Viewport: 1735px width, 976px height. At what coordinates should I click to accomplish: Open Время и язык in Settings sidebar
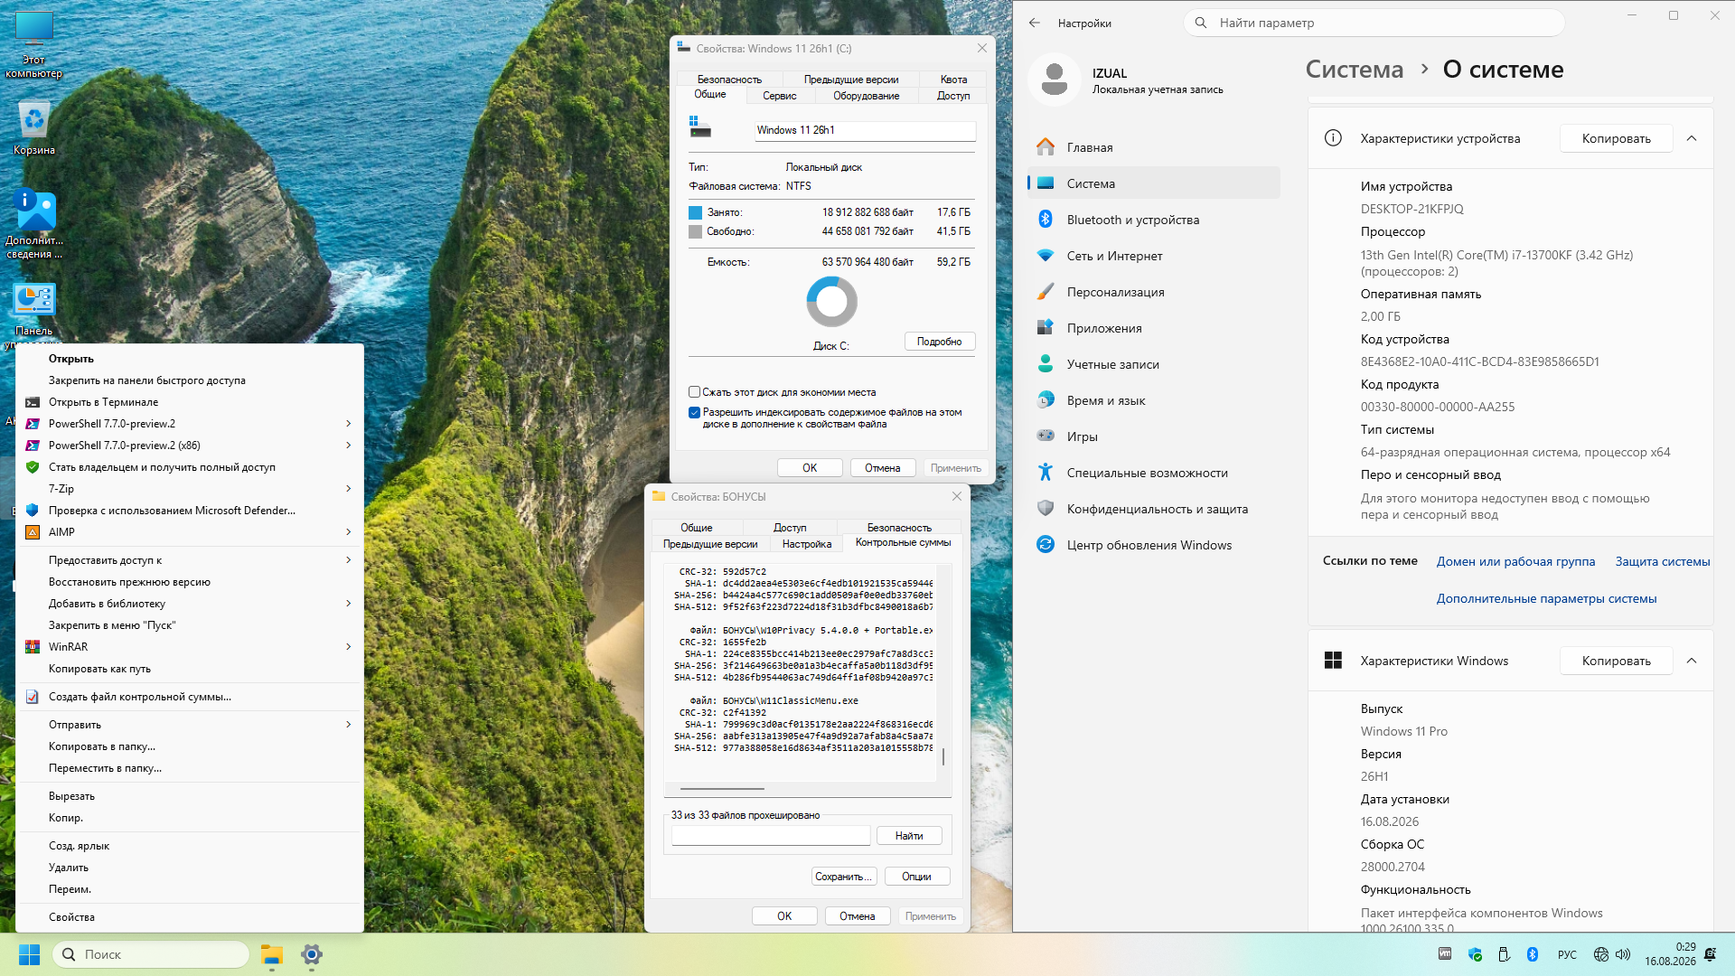pyautogui.click(x=1154, y=400)
